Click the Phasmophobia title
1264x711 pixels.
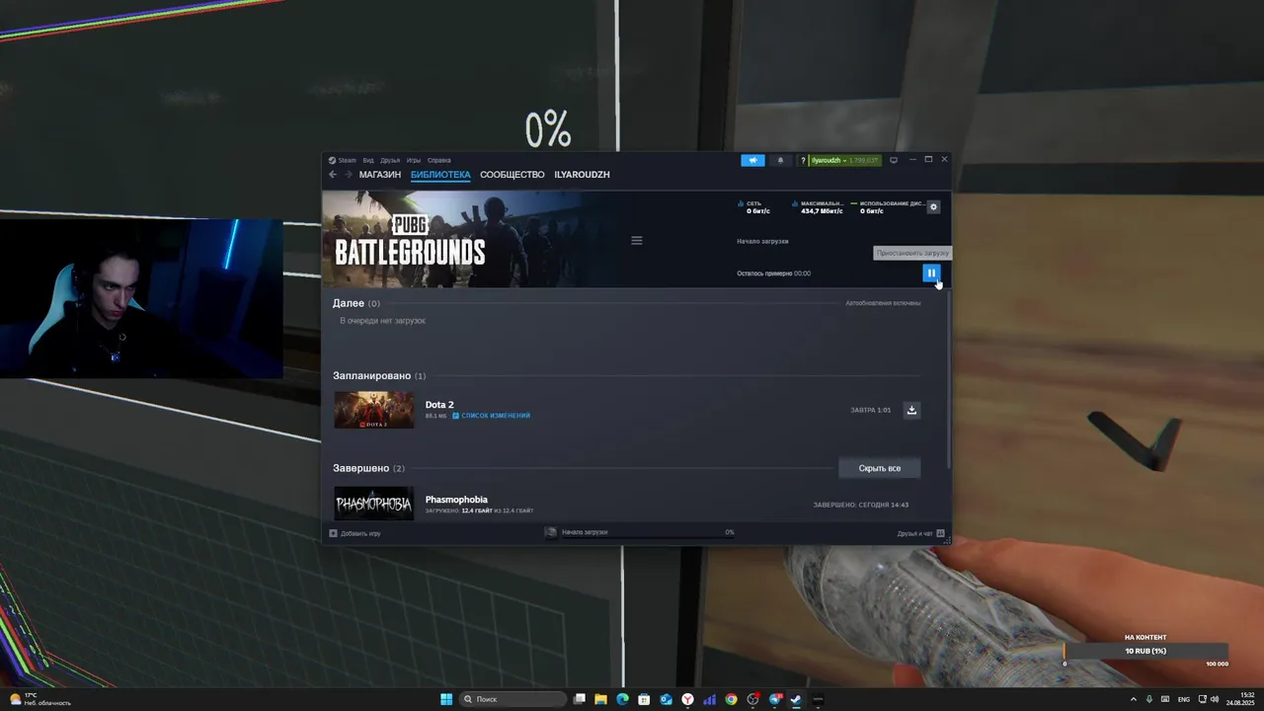[x=456, y=500]
